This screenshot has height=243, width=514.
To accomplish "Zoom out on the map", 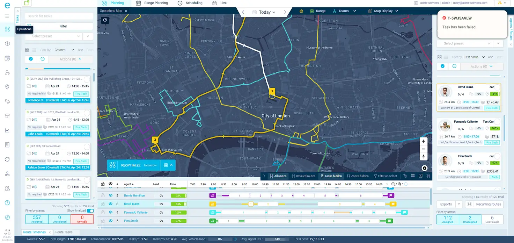I will (424, 149).
